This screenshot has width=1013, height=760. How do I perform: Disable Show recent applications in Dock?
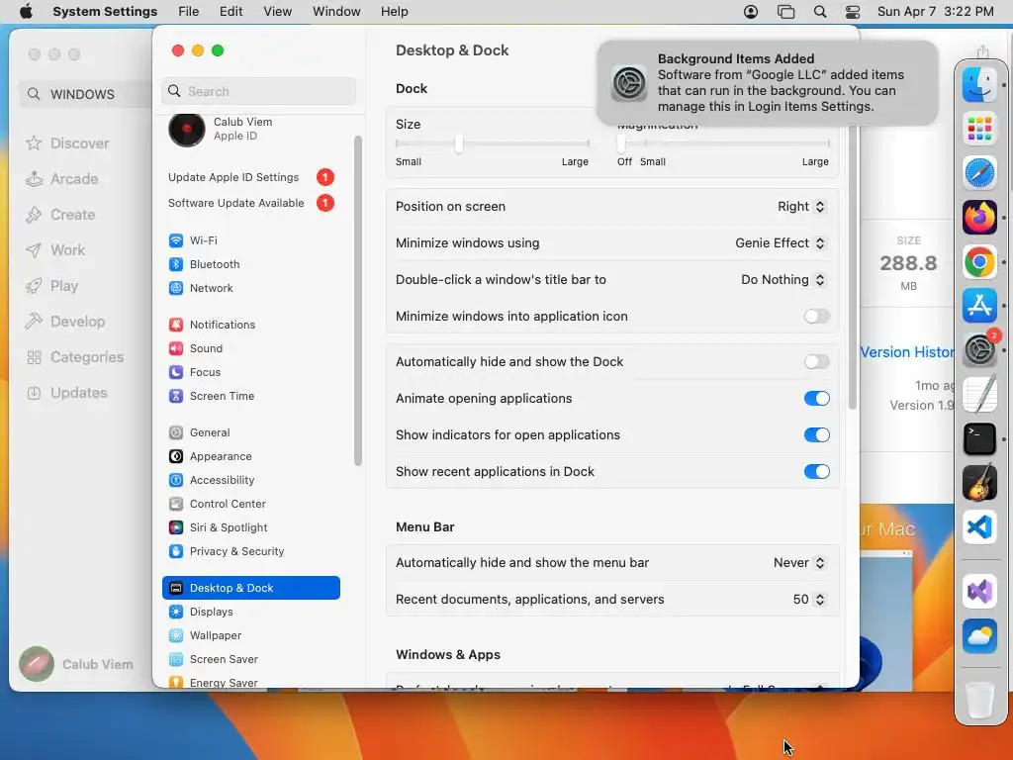(x=816, y=472)
